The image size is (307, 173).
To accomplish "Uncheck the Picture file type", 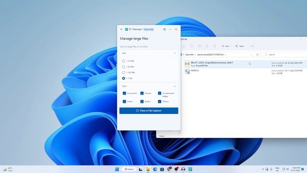I will coord(142,93).
